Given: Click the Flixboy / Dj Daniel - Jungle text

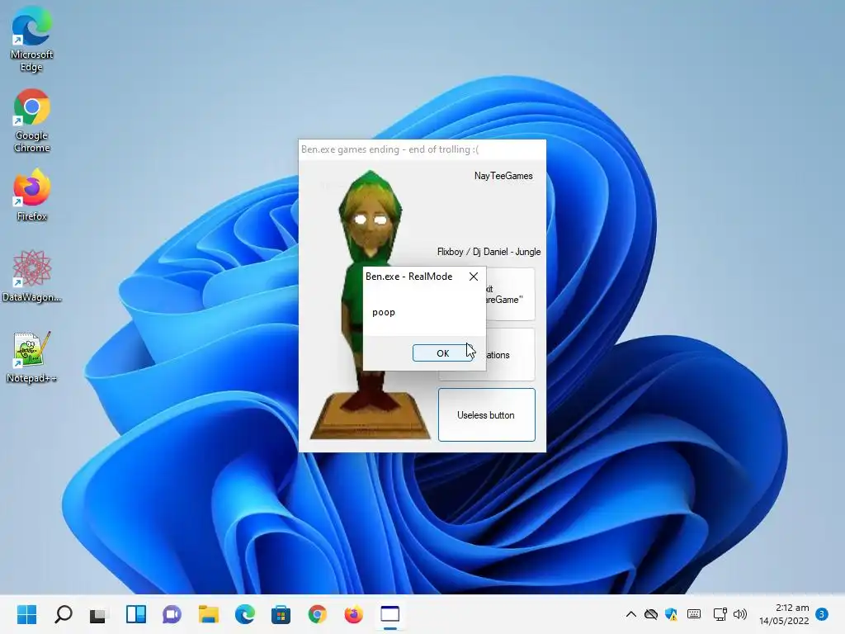Looking at the screenshot, I should pos(489,252).
